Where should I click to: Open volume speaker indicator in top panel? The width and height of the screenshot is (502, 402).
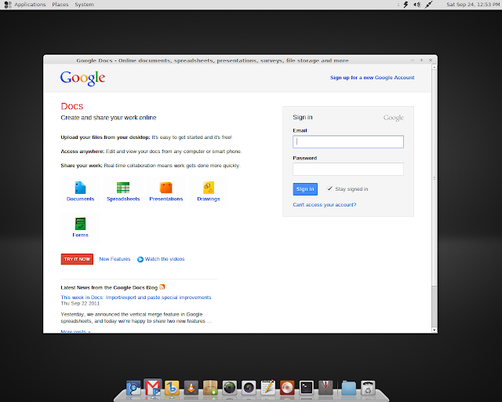click(417, 5)
